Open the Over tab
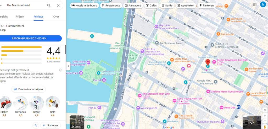This screenshot has width=268, height=129. point(56,17)
